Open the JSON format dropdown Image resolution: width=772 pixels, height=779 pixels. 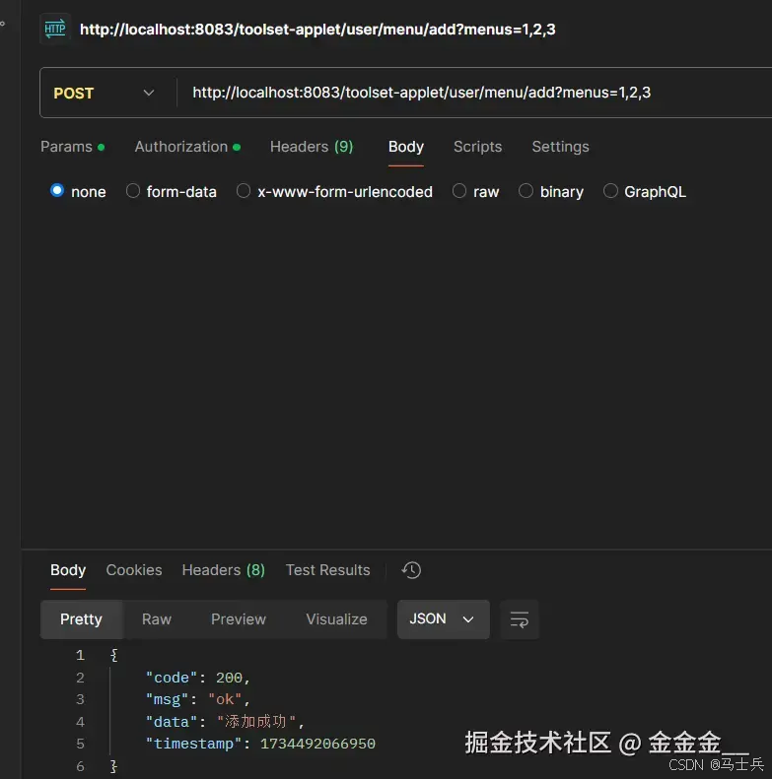point(444,619)
